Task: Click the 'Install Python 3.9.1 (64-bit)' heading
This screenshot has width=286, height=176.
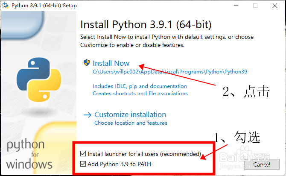Action: point(146,24)
